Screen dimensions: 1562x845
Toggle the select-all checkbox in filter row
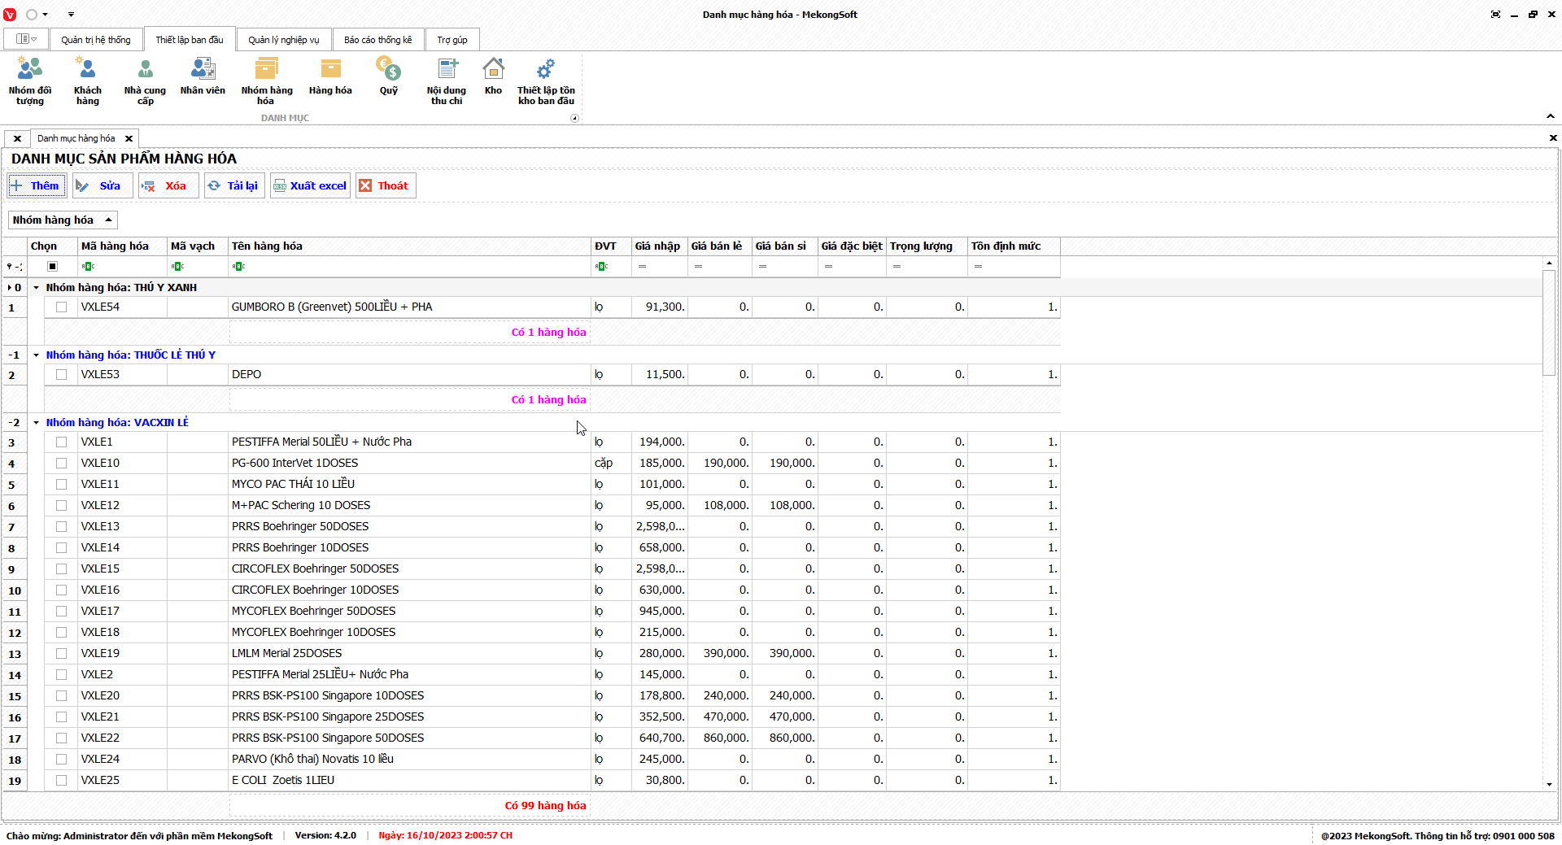[x=53, y=267]
